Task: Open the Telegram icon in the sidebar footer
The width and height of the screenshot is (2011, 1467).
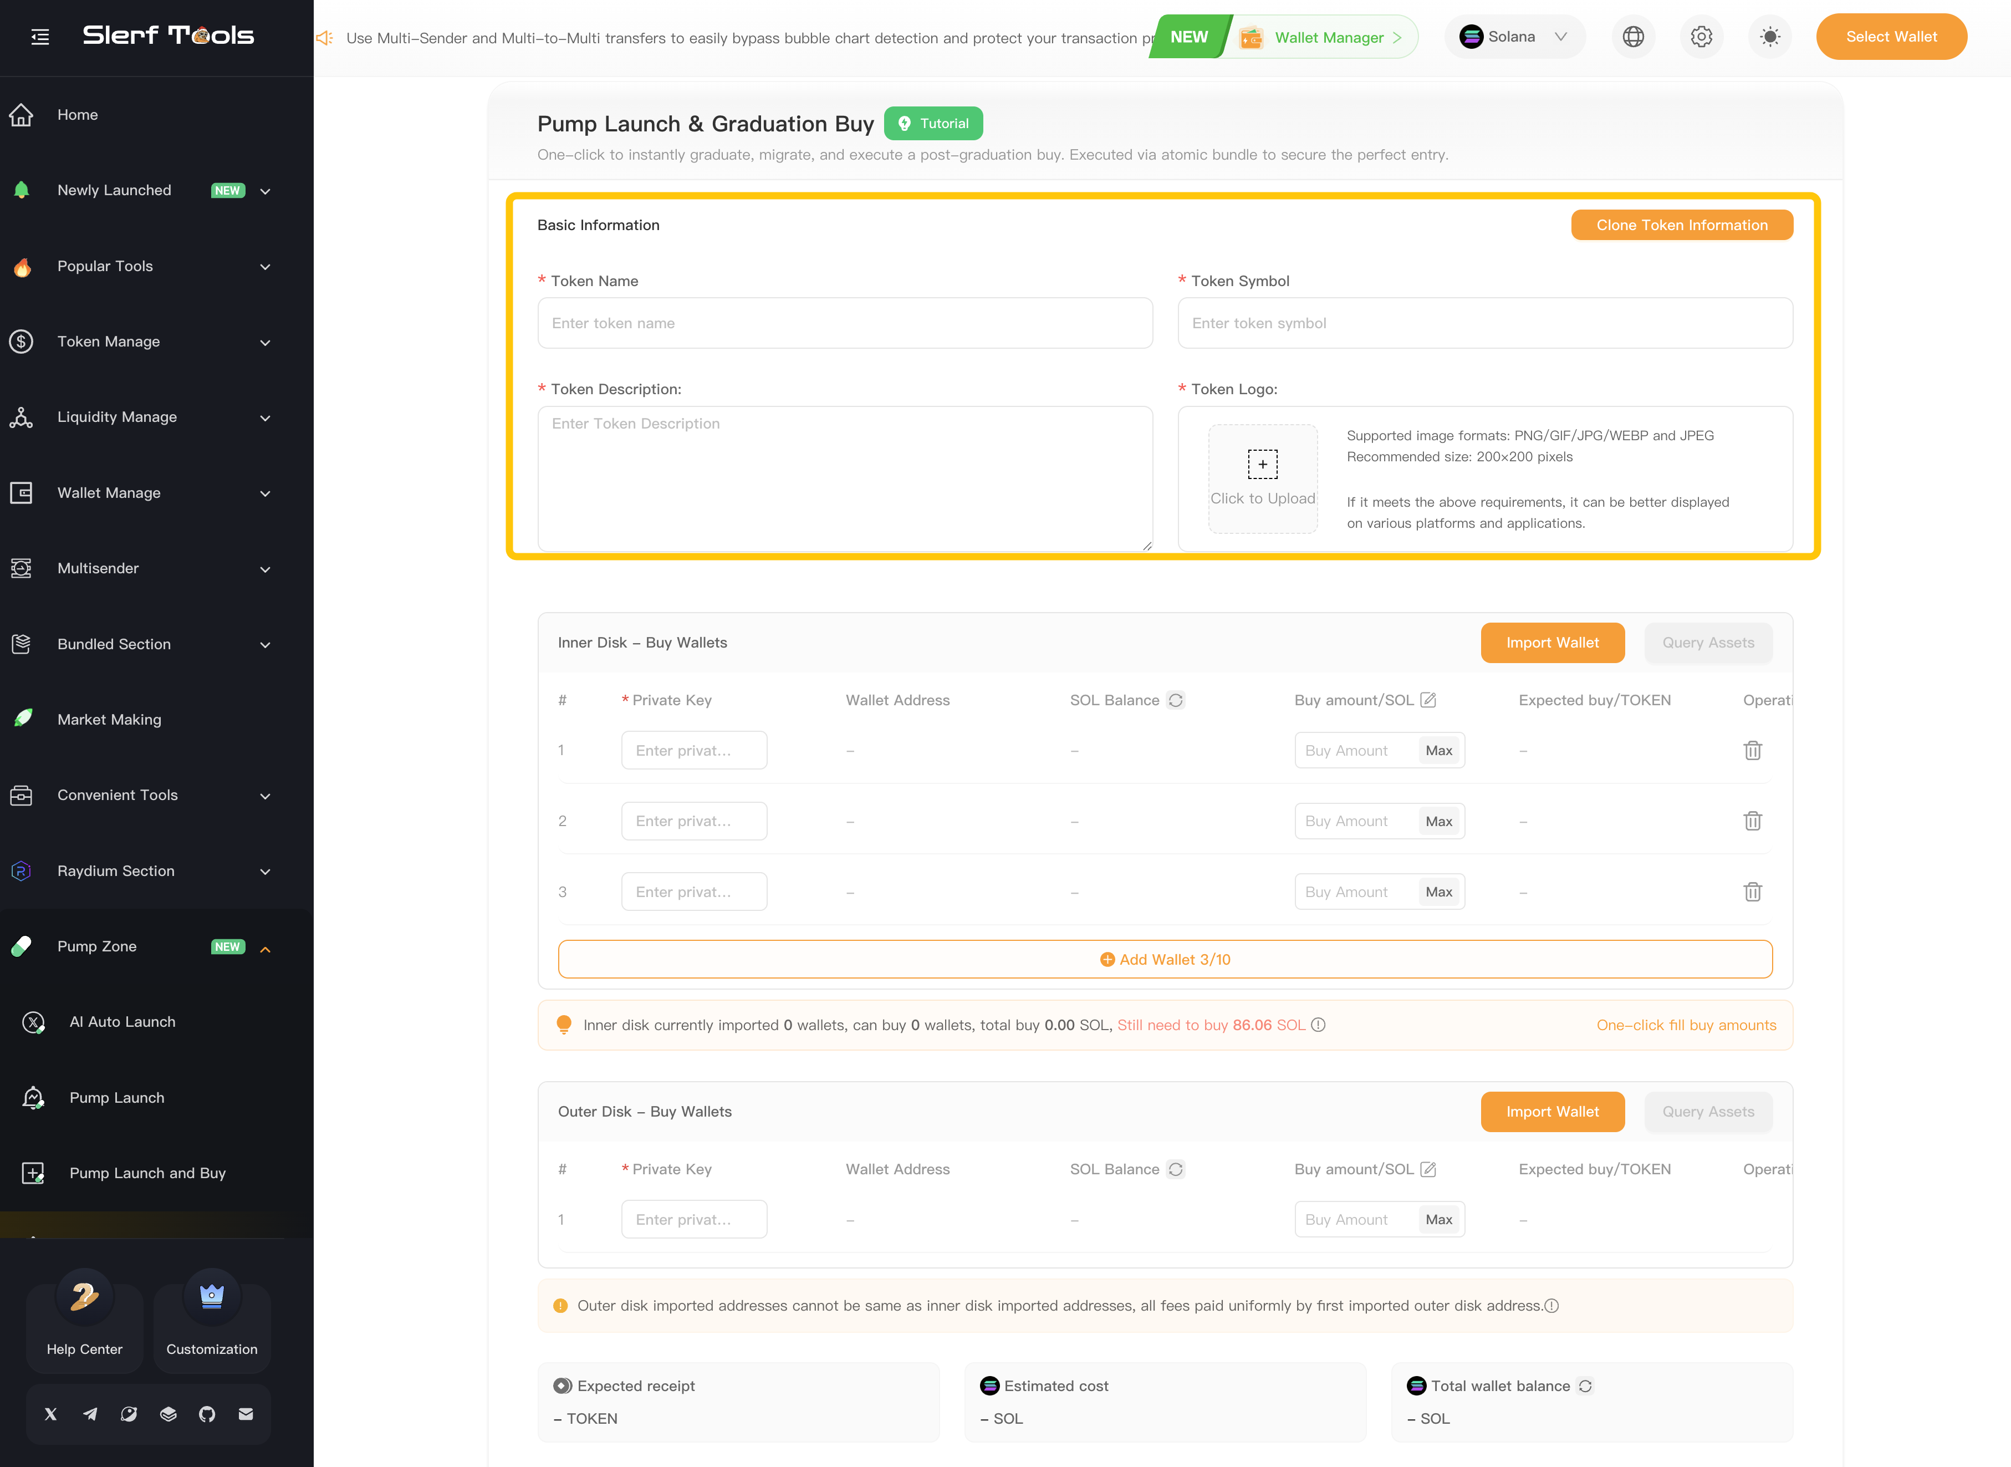Action: [90, 1414]
